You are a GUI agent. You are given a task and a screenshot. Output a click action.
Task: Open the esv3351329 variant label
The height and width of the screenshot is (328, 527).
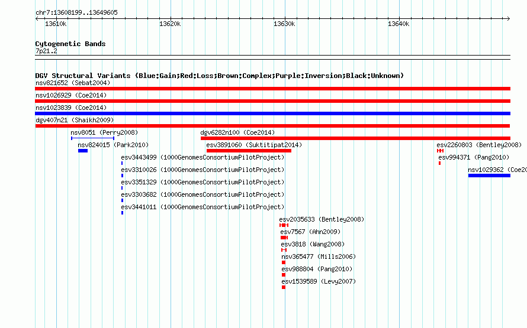click(x=203, y=182)
